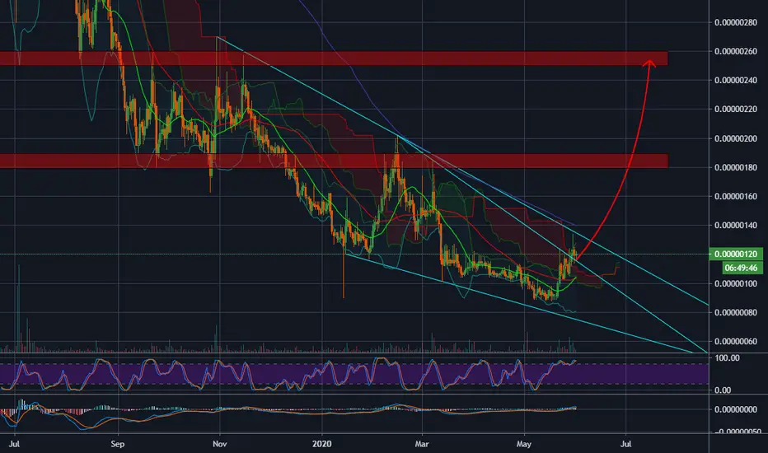This screenshot has height=453, width=768.
Task: Click the Jul label at time axis start
Action: (14, 444)
